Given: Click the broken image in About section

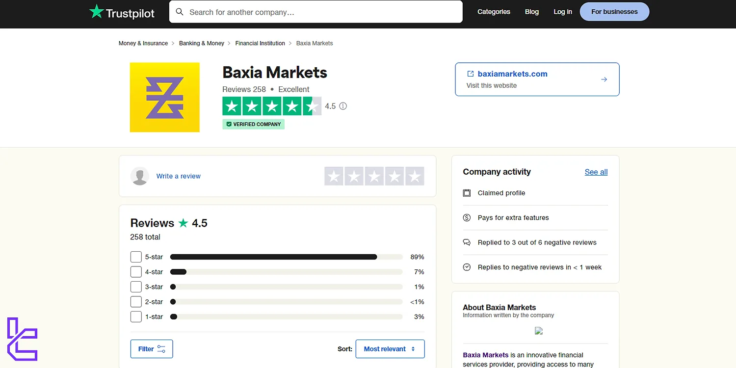Looking at the screenshot, I should (539, 331).
